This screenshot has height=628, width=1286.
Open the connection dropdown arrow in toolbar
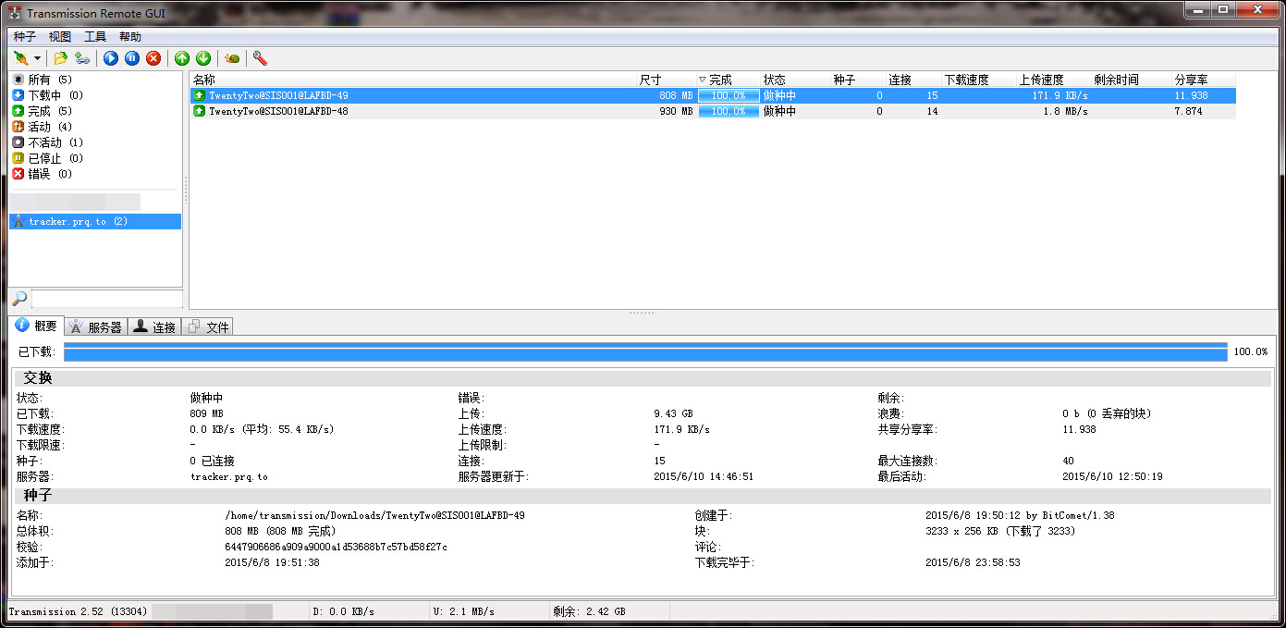pyautogui.click(x=37, y=58)
